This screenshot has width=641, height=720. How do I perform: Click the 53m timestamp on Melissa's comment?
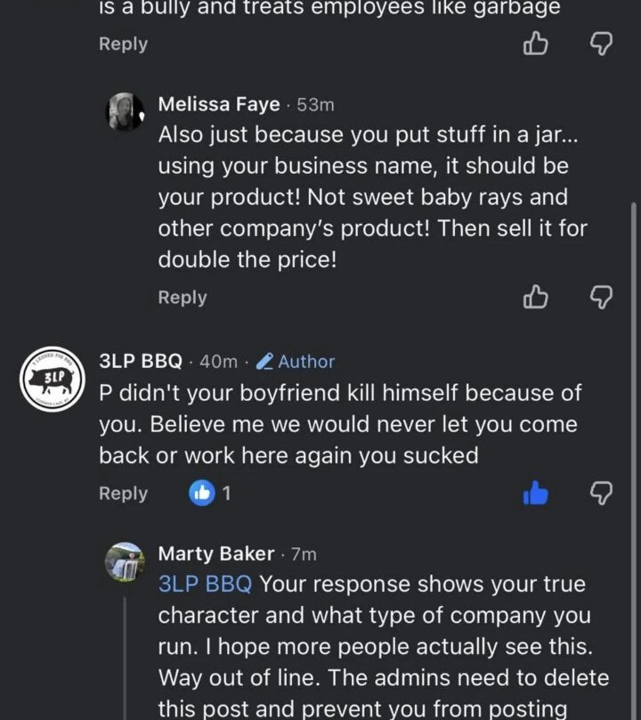click(x=315, y=105)
